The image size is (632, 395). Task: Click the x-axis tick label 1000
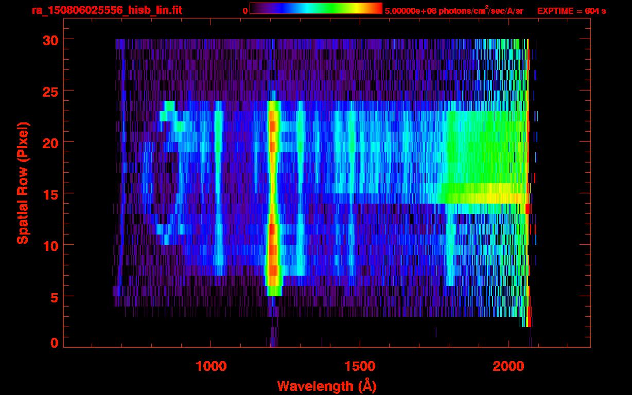click(211, 366)
